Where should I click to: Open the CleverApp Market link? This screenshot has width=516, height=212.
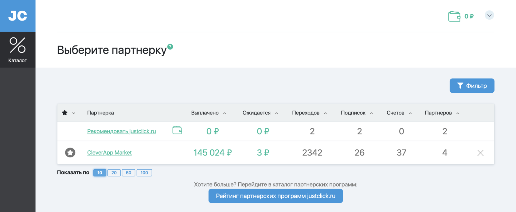tap(109, 152)
